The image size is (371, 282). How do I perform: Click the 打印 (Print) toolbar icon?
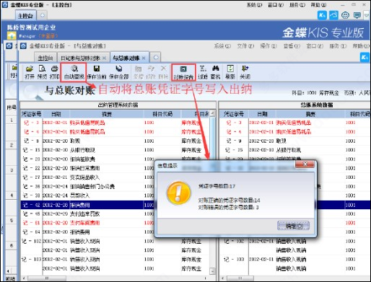55,72
